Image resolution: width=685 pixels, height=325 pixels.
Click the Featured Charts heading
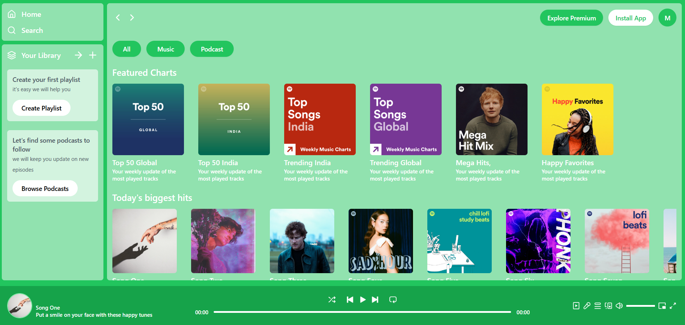click(145, 73)
